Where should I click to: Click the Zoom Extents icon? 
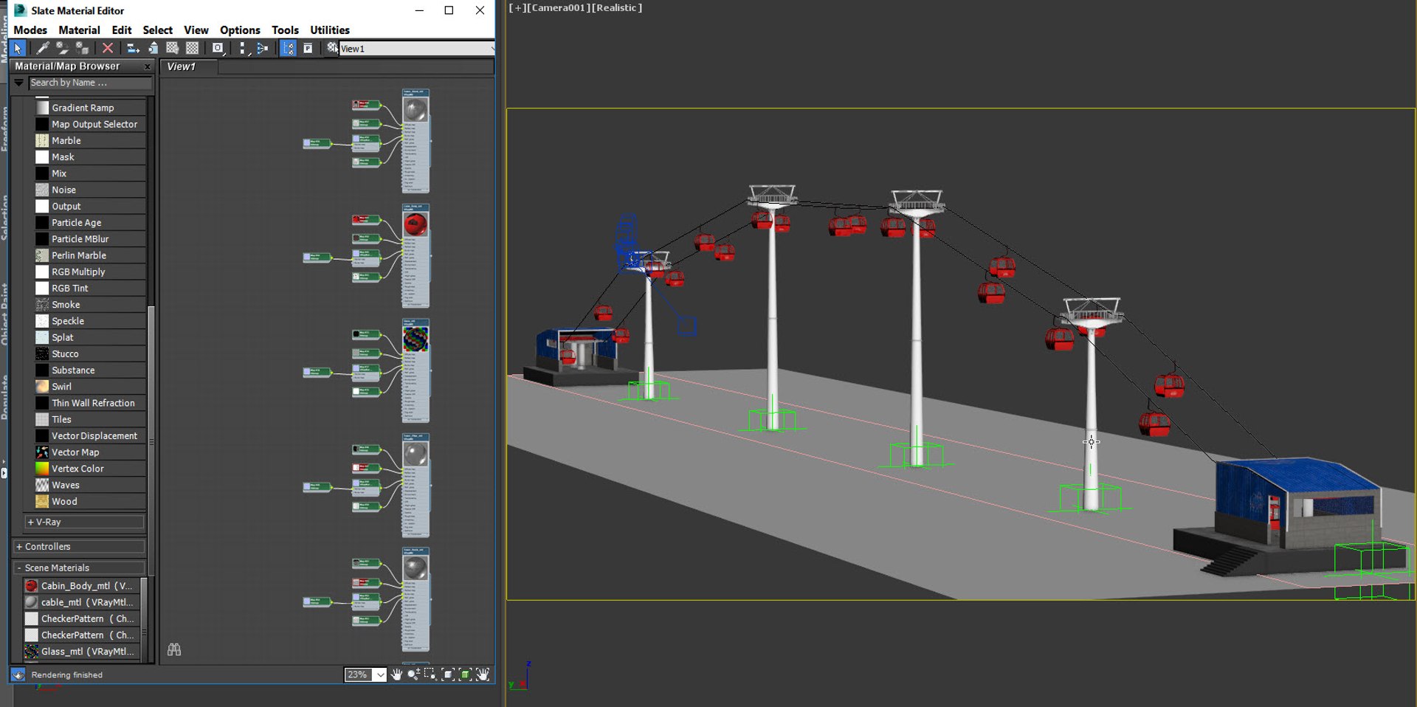pos(448,674)
